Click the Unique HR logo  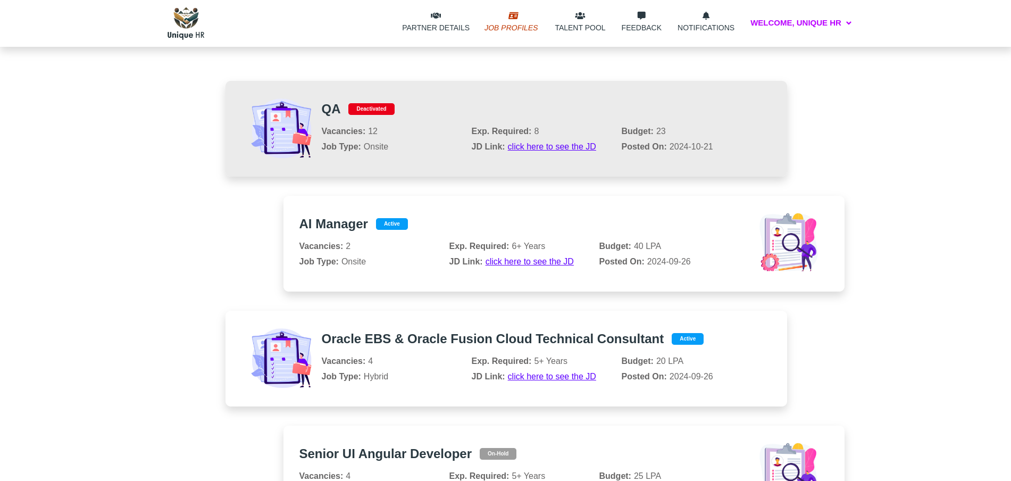pos(186,23)
